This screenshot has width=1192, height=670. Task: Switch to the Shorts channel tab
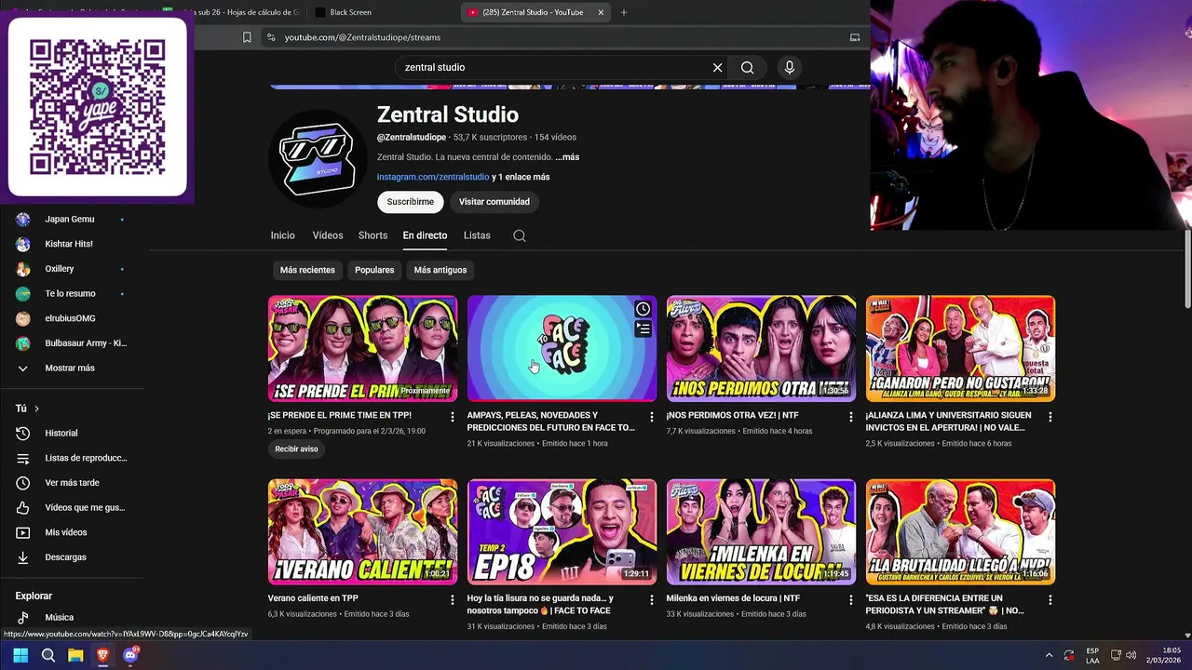click(x=372, y=235)
